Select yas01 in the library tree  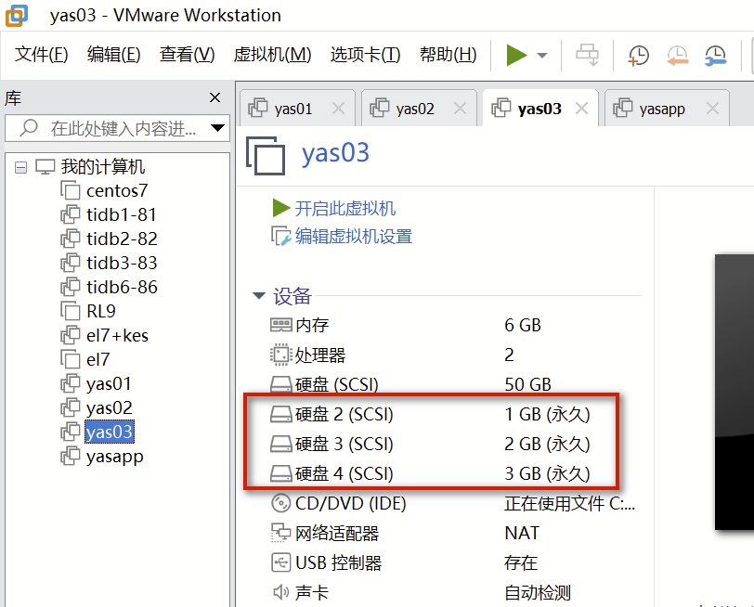tap(109, 383)
